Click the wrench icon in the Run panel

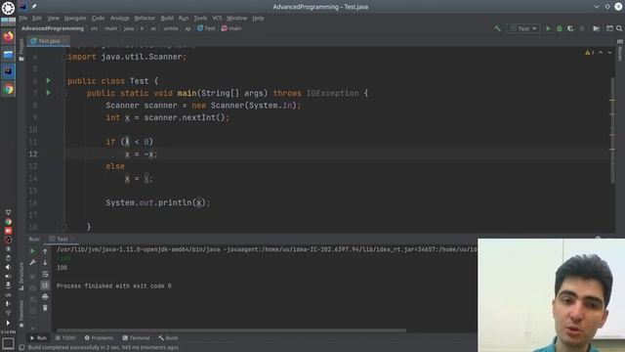(x=32, y=263)
